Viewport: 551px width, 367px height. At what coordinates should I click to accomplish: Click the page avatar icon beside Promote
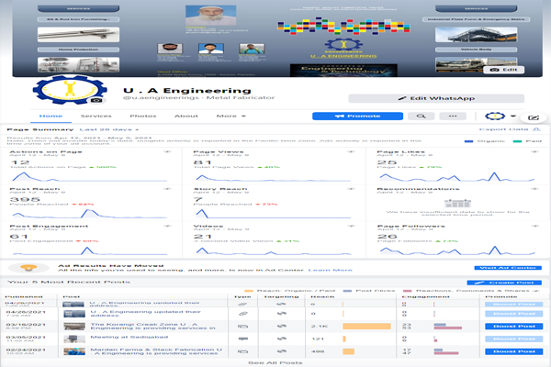(x=493, y=117)
